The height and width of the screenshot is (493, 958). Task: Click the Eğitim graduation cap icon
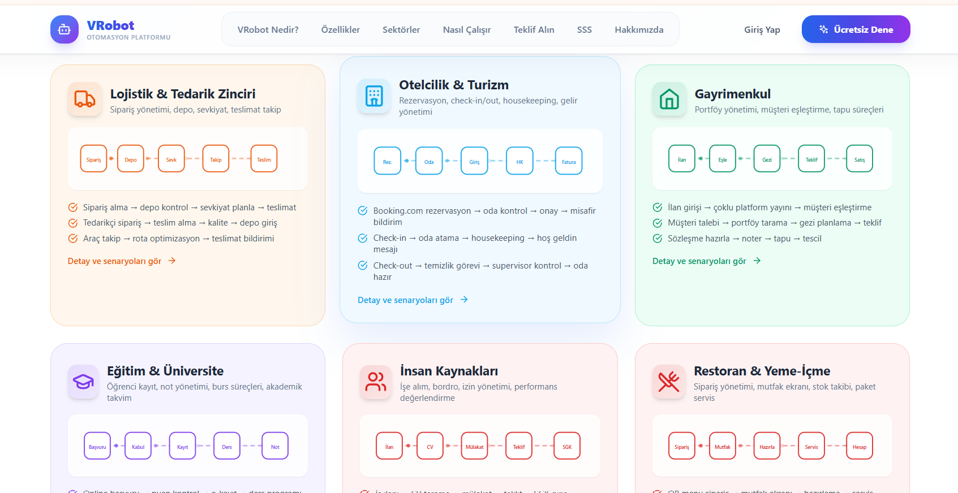(x=83, y=382)
